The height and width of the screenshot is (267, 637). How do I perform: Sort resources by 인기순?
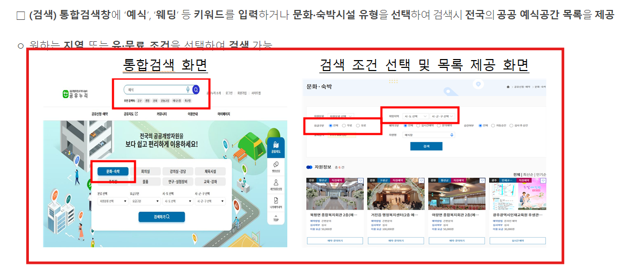coord(541,175)
